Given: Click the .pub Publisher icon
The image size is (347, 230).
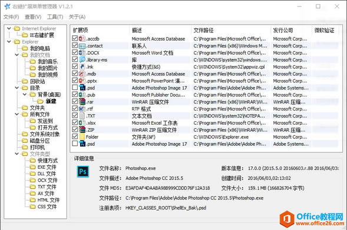Looking at the screenshot, I should [x=82, y=95].
